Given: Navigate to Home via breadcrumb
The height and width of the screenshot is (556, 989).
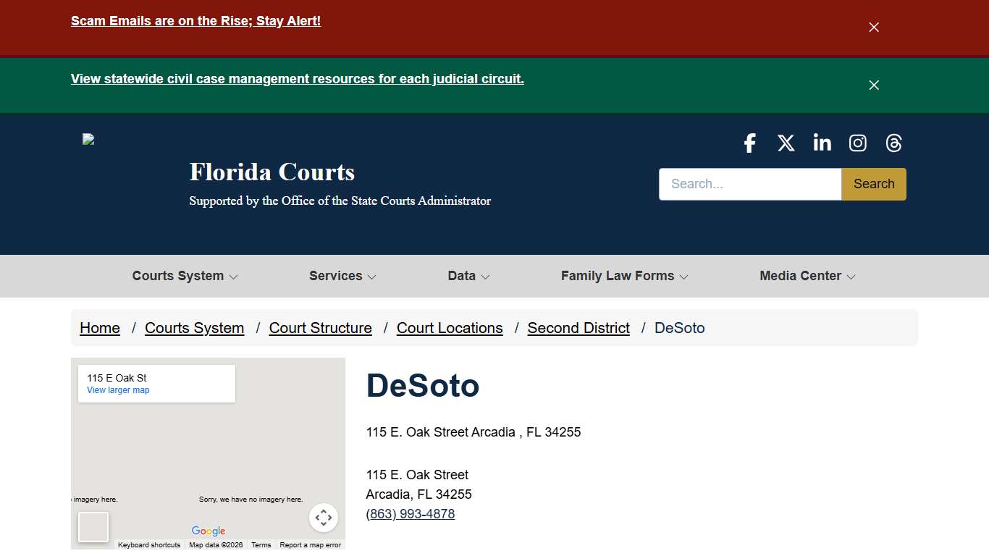Looking at the screenshot, I should point(99,328).
